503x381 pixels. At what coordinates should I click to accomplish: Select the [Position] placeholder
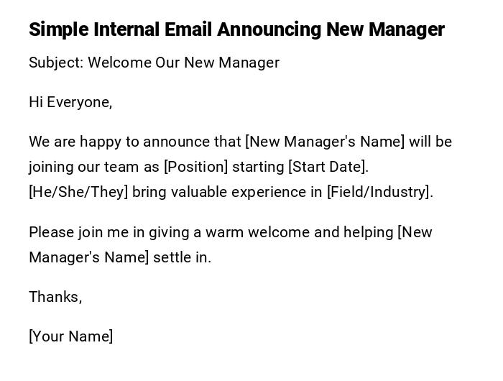coord(195,167)
